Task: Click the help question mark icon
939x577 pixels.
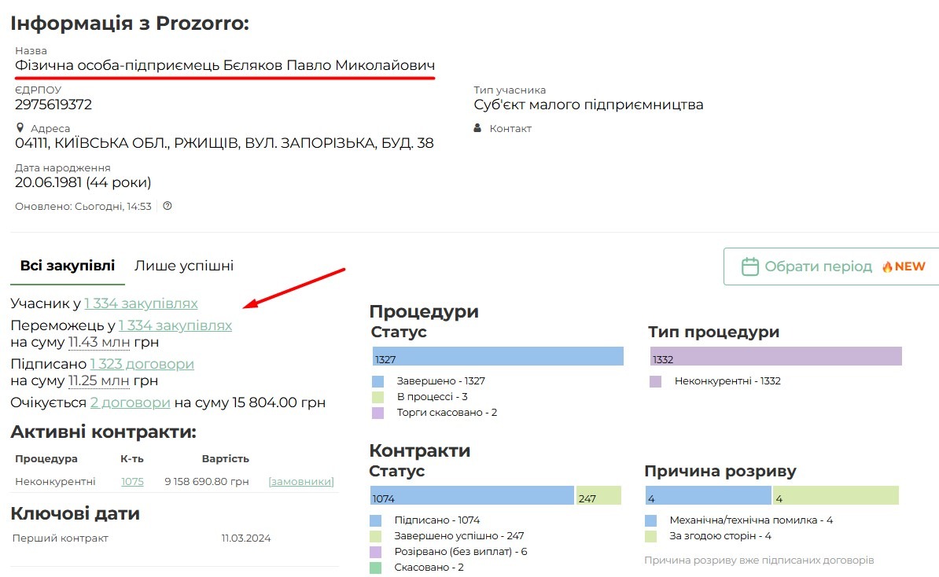Action: (167, 207)
